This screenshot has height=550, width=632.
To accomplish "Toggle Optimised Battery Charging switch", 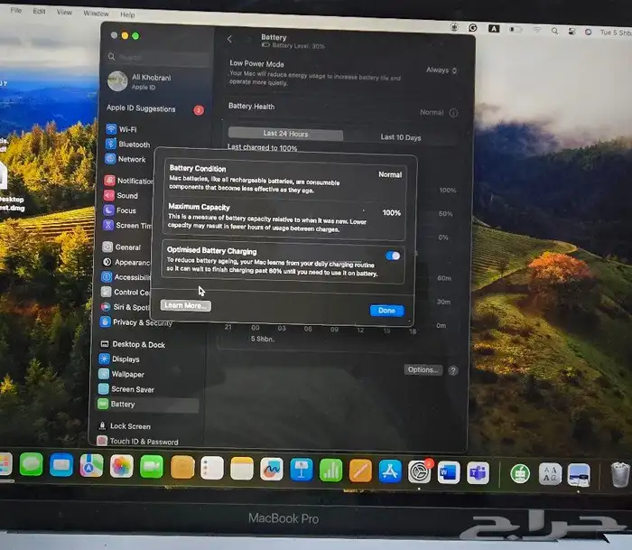I will [x=393, y=256].
